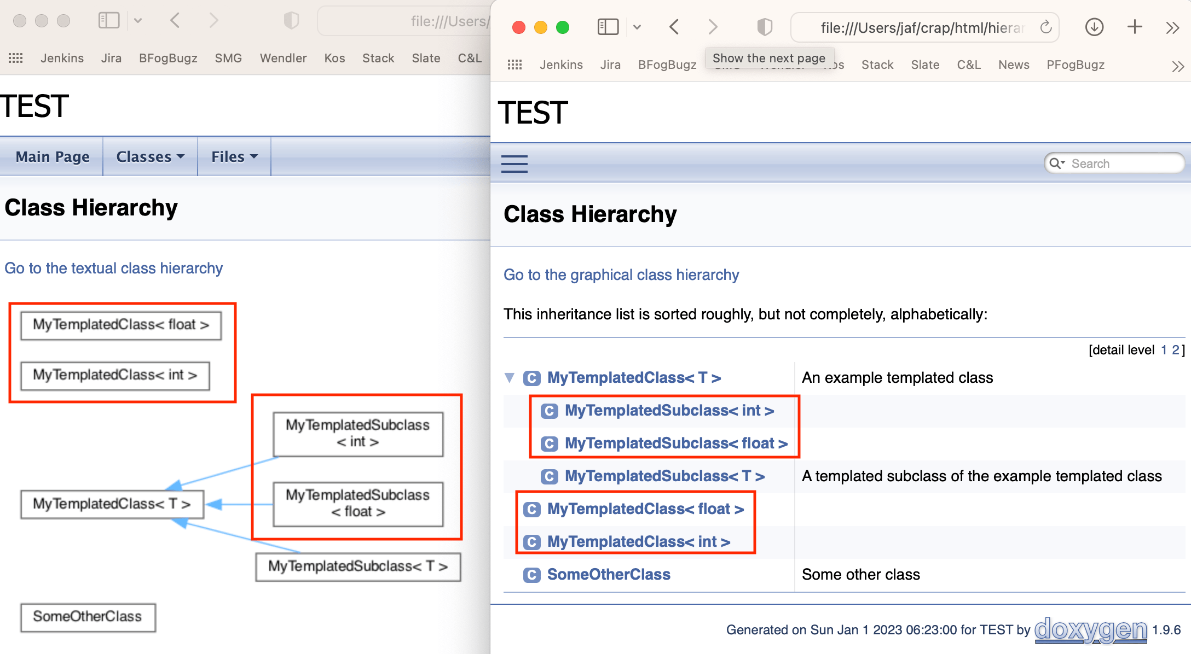Open the Files dropdown menu

pos(233,156)
